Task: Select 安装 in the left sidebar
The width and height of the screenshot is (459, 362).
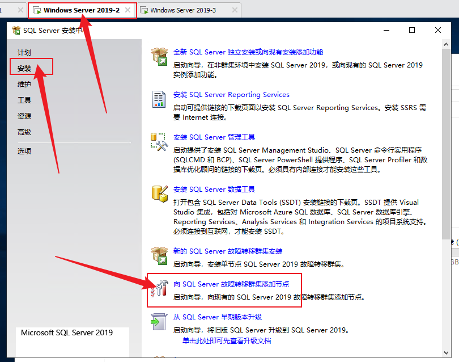Action: pyautogui.click(x=24, y=69)
